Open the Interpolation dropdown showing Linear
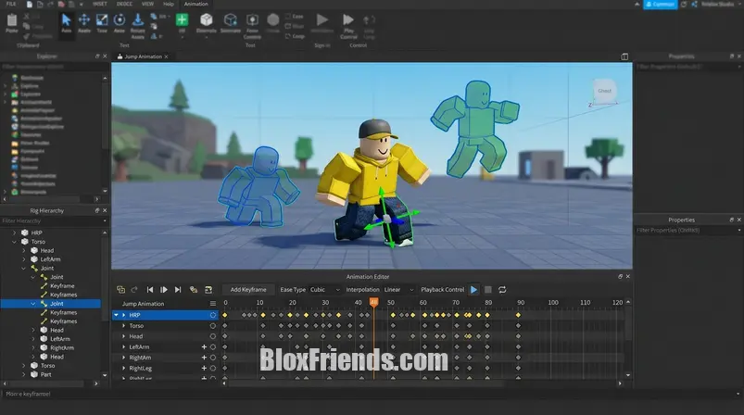744x415 pixels. [x=397, y=290]
